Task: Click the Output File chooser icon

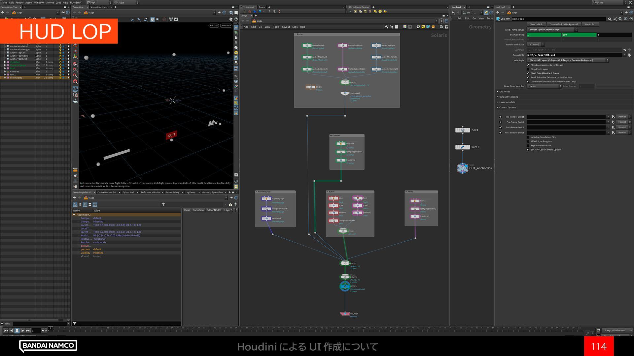Action: tap(630, 55)
